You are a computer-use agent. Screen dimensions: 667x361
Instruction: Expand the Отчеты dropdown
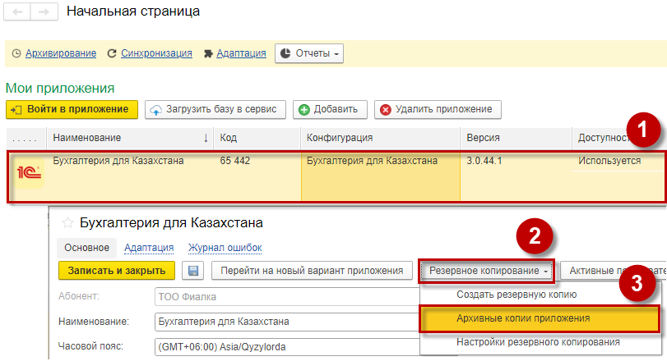309,53
